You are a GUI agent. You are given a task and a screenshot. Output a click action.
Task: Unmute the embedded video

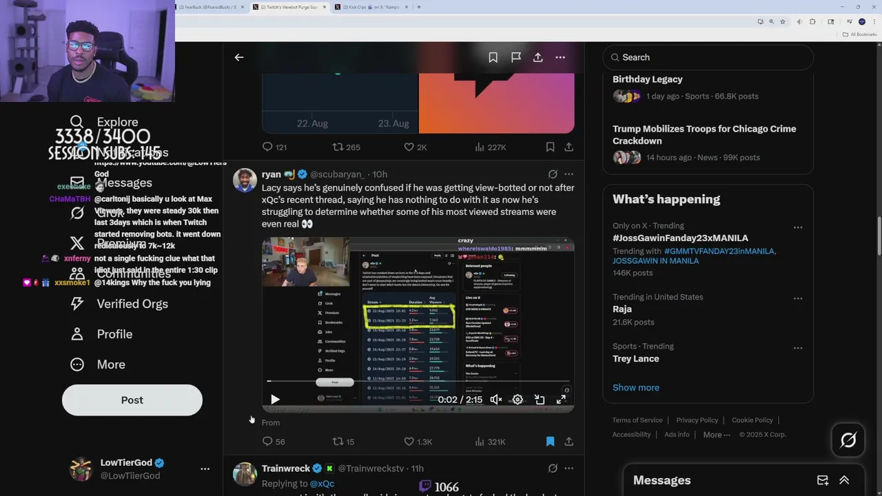(x=495, y=400)
